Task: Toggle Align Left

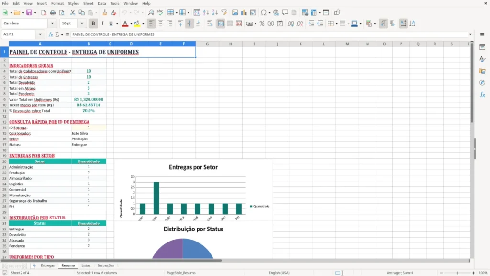Action: click(x=152, y=23)
